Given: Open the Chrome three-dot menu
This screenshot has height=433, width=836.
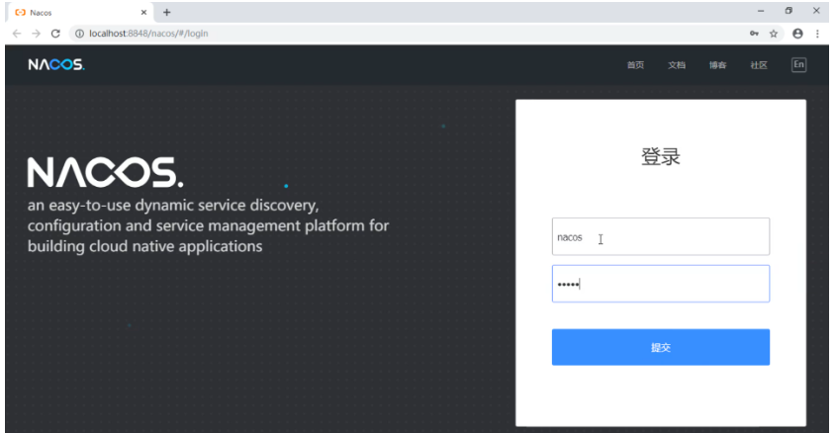Looking at the screenshot, I should [x=817, y=34].
